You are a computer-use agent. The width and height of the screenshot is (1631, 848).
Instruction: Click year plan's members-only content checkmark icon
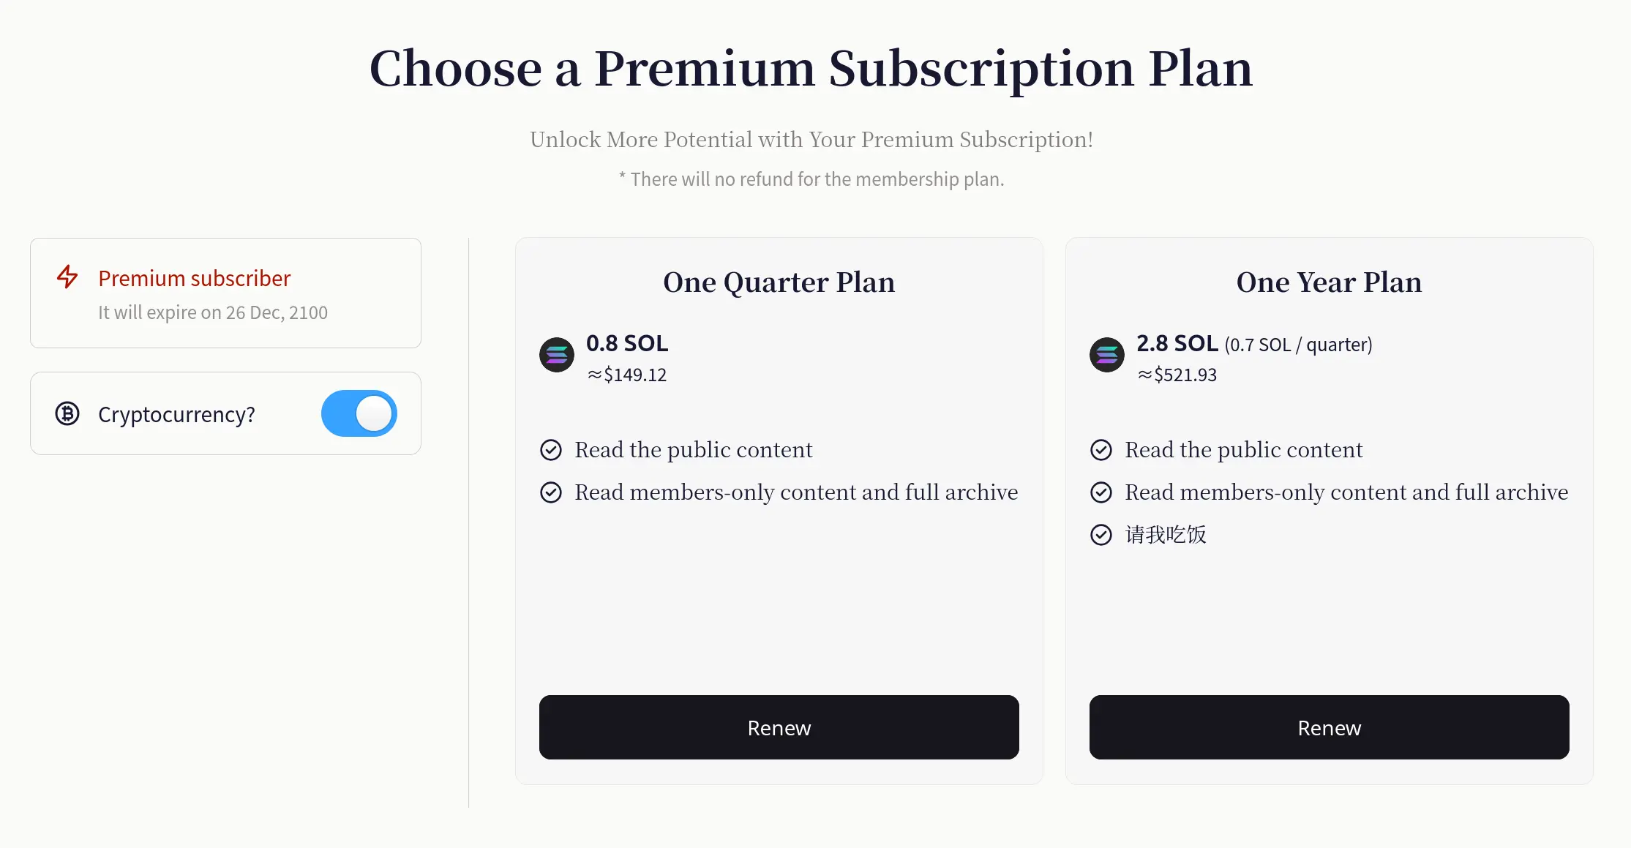coord(1101,492)
